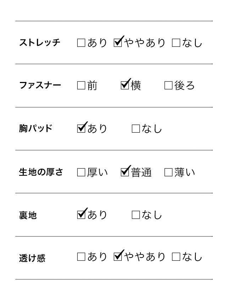This screenshot has width=227, height=303.
Task: Check 裏地 なし checkbox
Action: 136,215
